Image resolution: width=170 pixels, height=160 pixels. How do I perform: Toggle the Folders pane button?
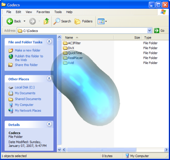[x=83, y=21]
